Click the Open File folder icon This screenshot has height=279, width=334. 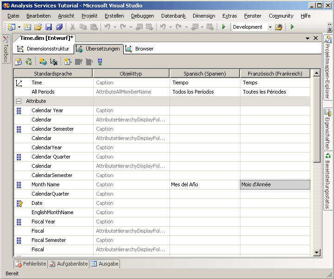coord(38,27)
